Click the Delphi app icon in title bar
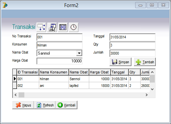This screenshot has width=171, height=124. pyautogui.click(x=5, y=5)
